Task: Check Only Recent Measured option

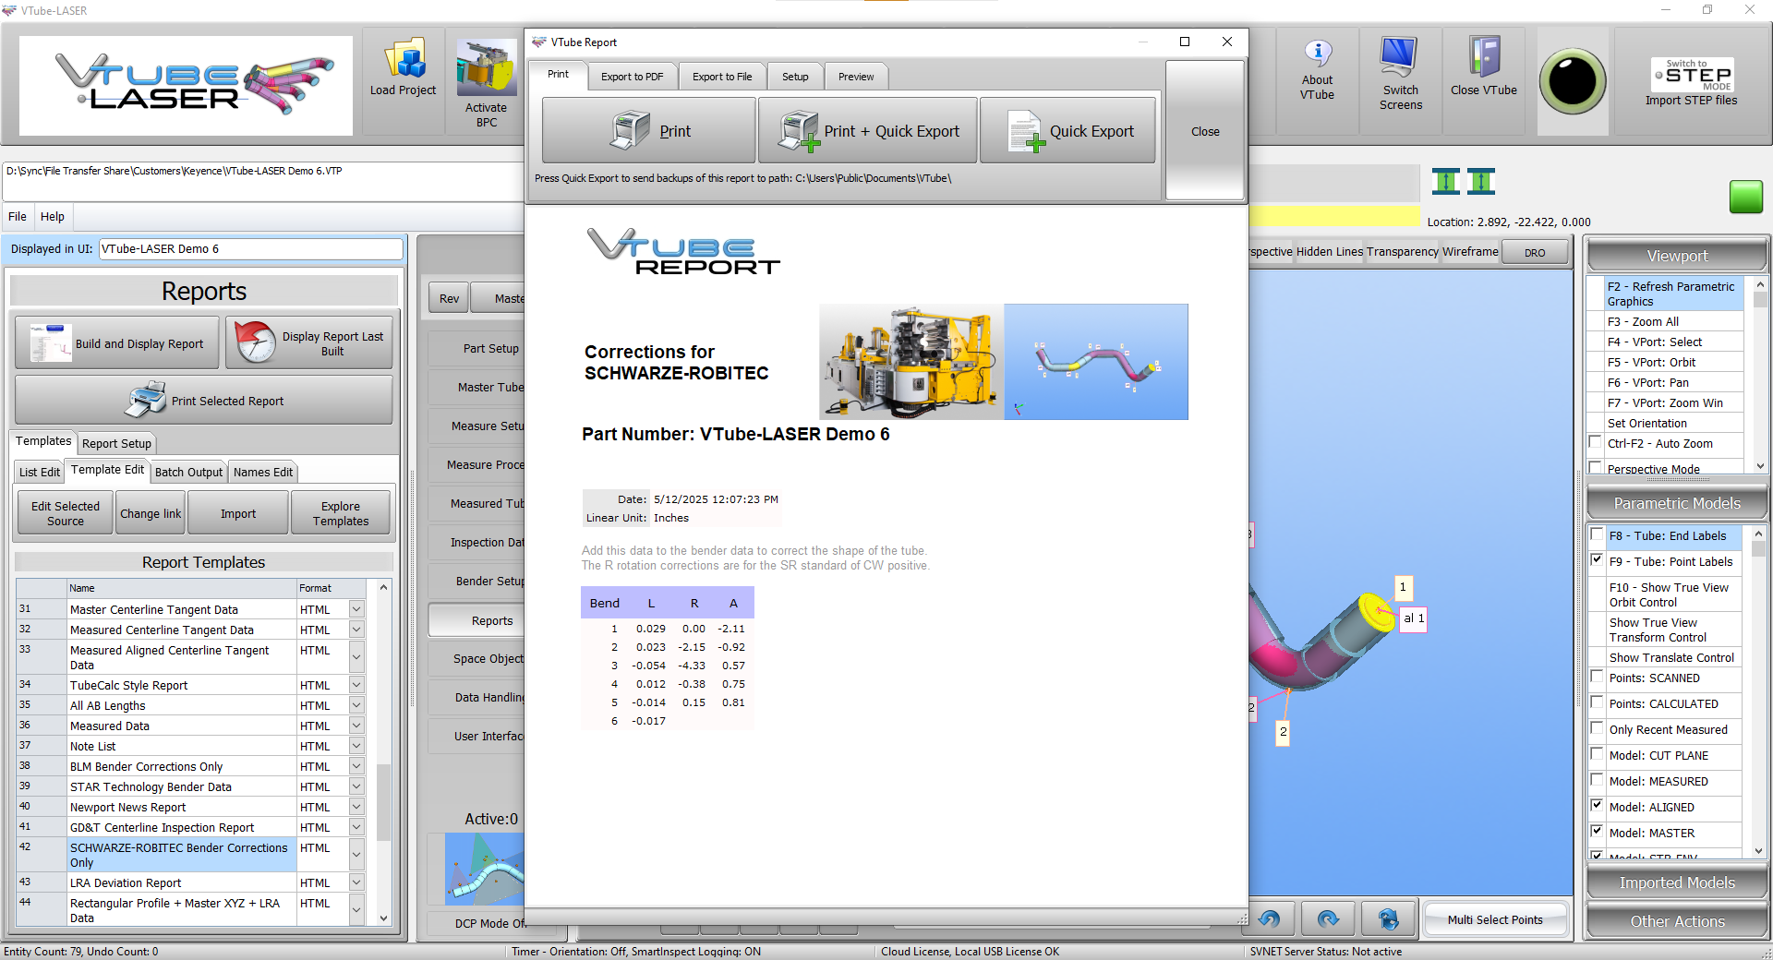Action: pos(1597,728)
